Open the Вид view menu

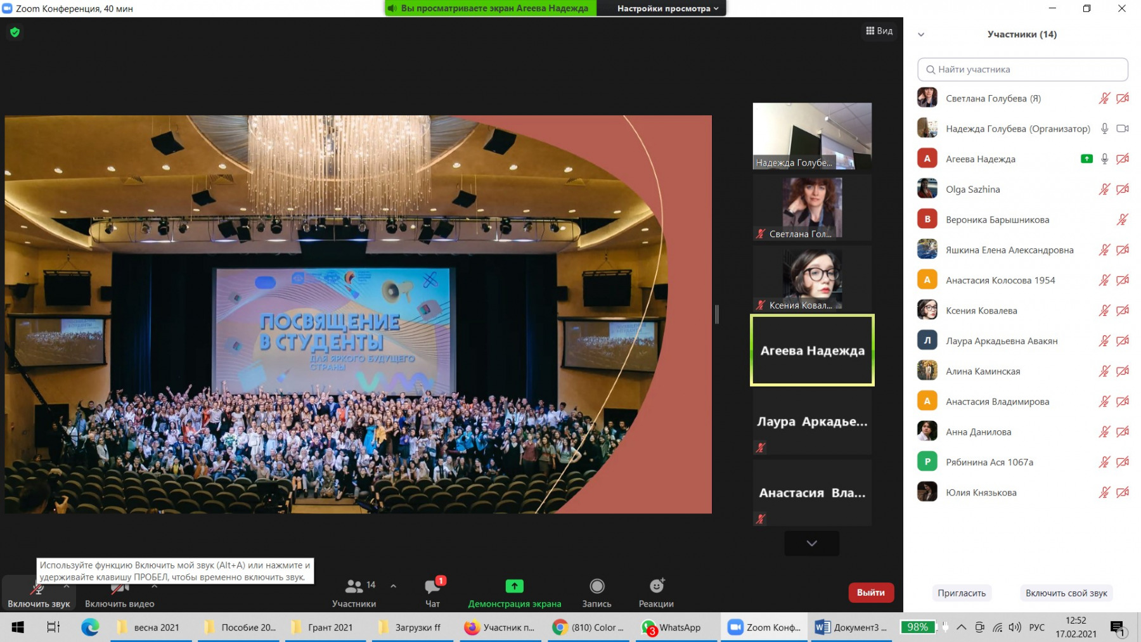879,31
